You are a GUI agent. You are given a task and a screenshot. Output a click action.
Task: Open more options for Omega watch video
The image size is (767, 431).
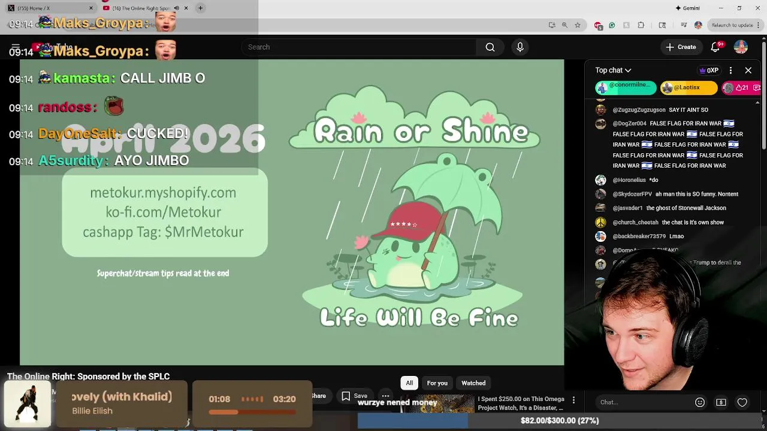(573, 400)
